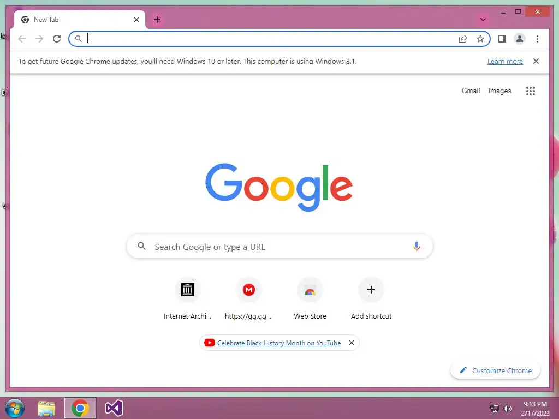Click the Back navigation arrow
Screen dimensions: 559x419
tap(22, 39)
